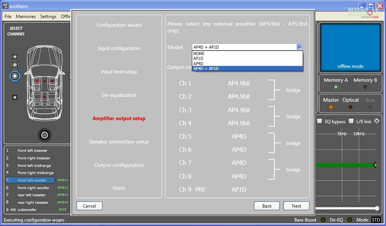Toggle bridge for Ch 7 and Ch 8

(293, 169)
